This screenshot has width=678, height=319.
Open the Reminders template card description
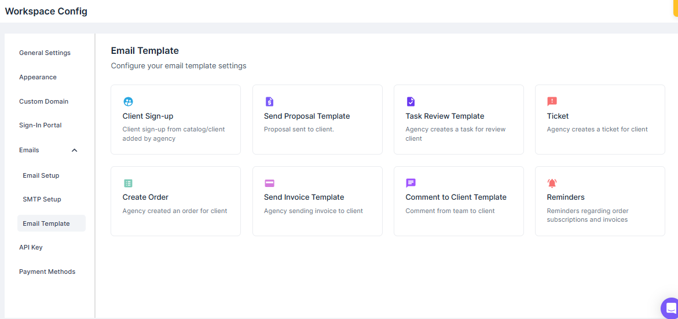(588, 215)
